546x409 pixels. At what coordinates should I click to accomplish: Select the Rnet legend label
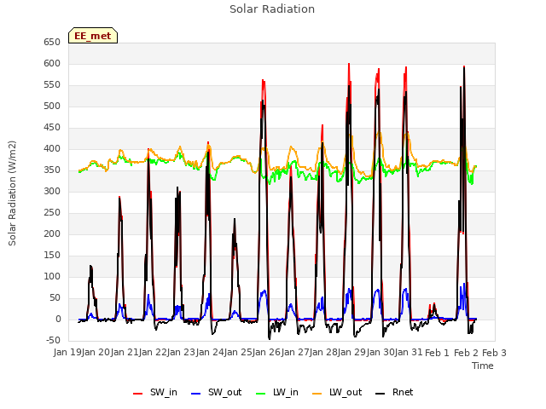(403, 392)
